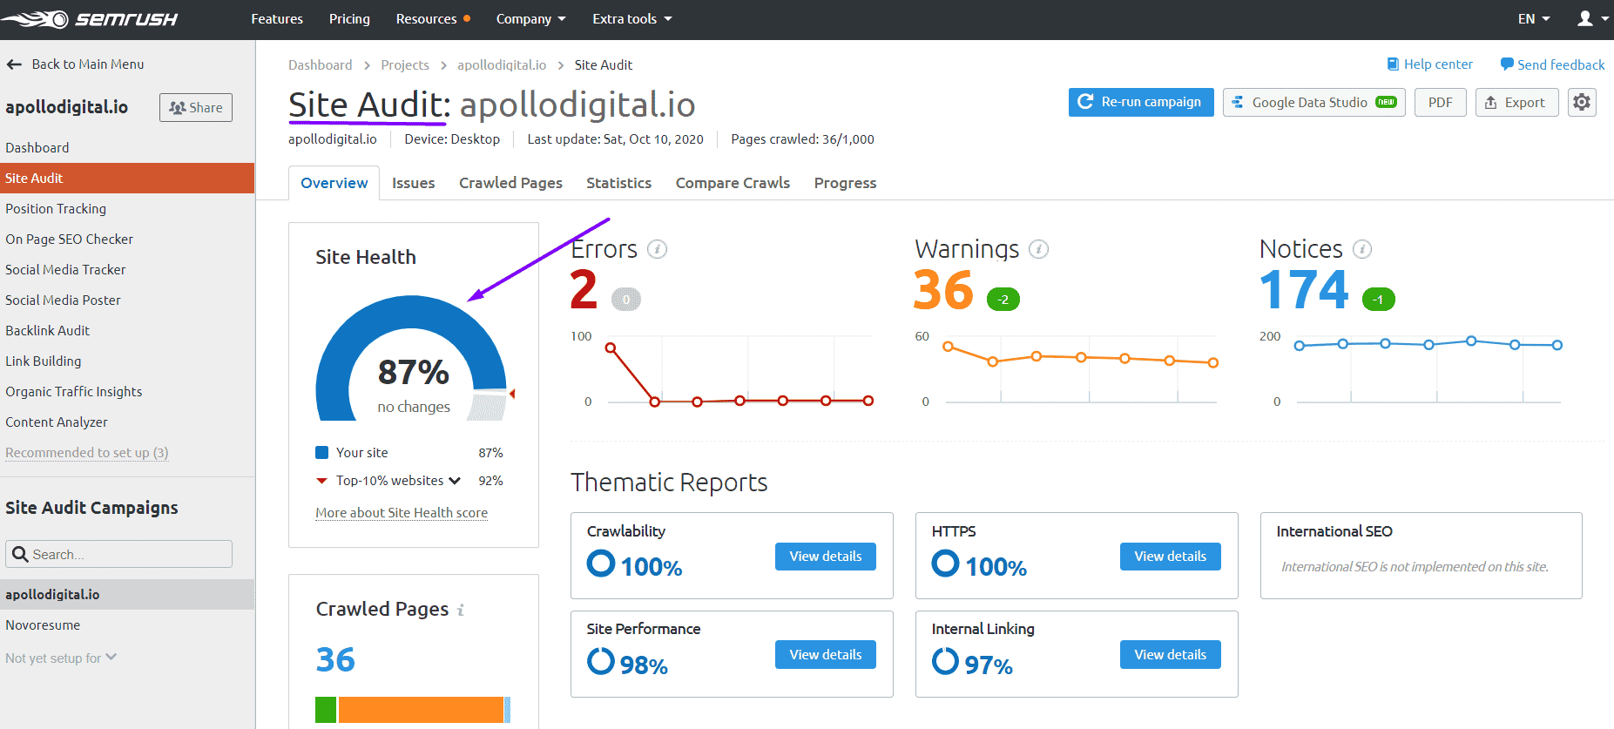1614x729 pixels.
Task: Go to Dashboard breadcrumb
Action: pyautogui.click(x=321, y=65)
